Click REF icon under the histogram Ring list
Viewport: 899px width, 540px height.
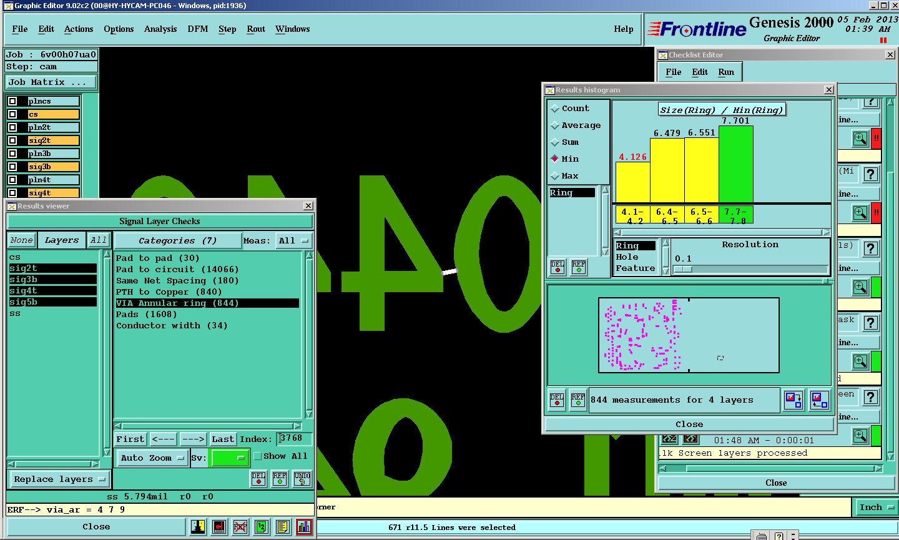(579, 267)
